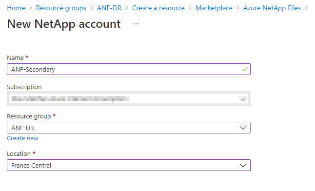315x191 pixels.
Task: Open Resource groups breadcrumb
Action: coord(61,8)
